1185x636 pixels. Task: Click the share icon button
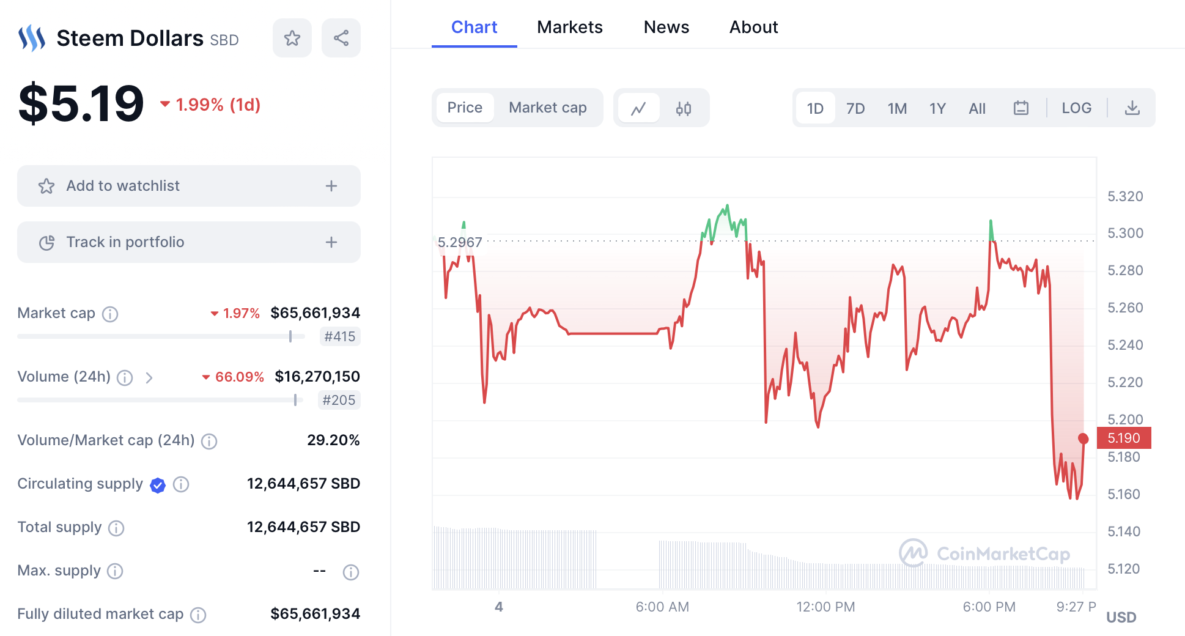coord(341,38)
